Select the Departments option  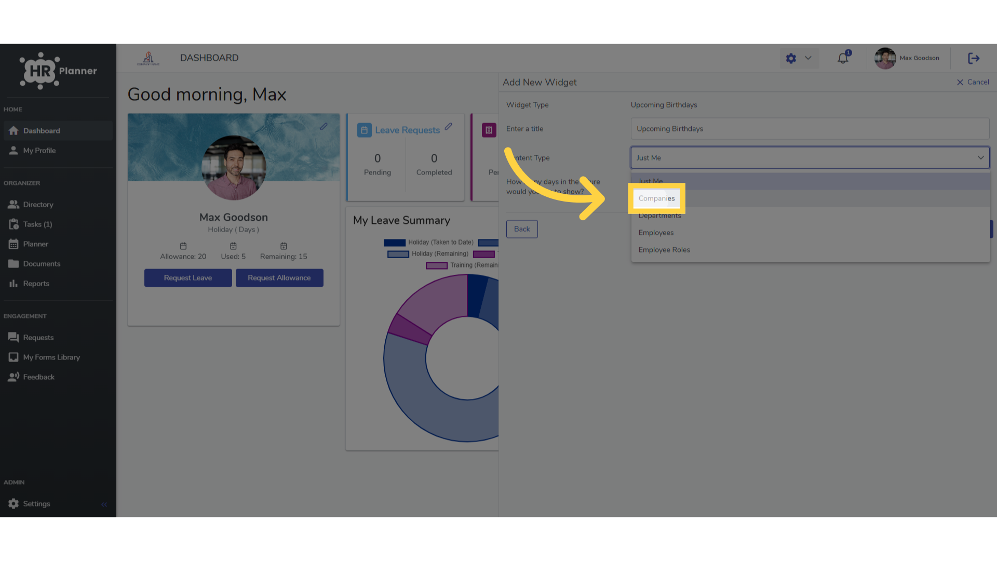(810, 216)
